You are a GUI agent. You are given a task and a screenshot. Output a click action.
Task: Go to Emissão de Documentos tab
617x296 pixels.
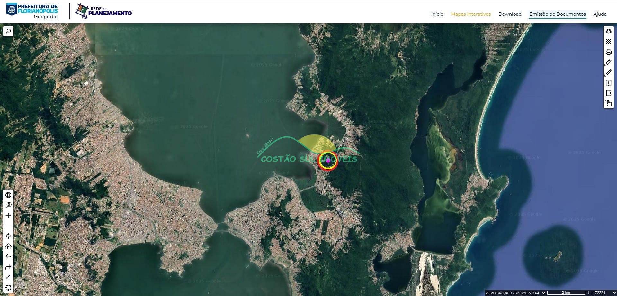[557, 14]
